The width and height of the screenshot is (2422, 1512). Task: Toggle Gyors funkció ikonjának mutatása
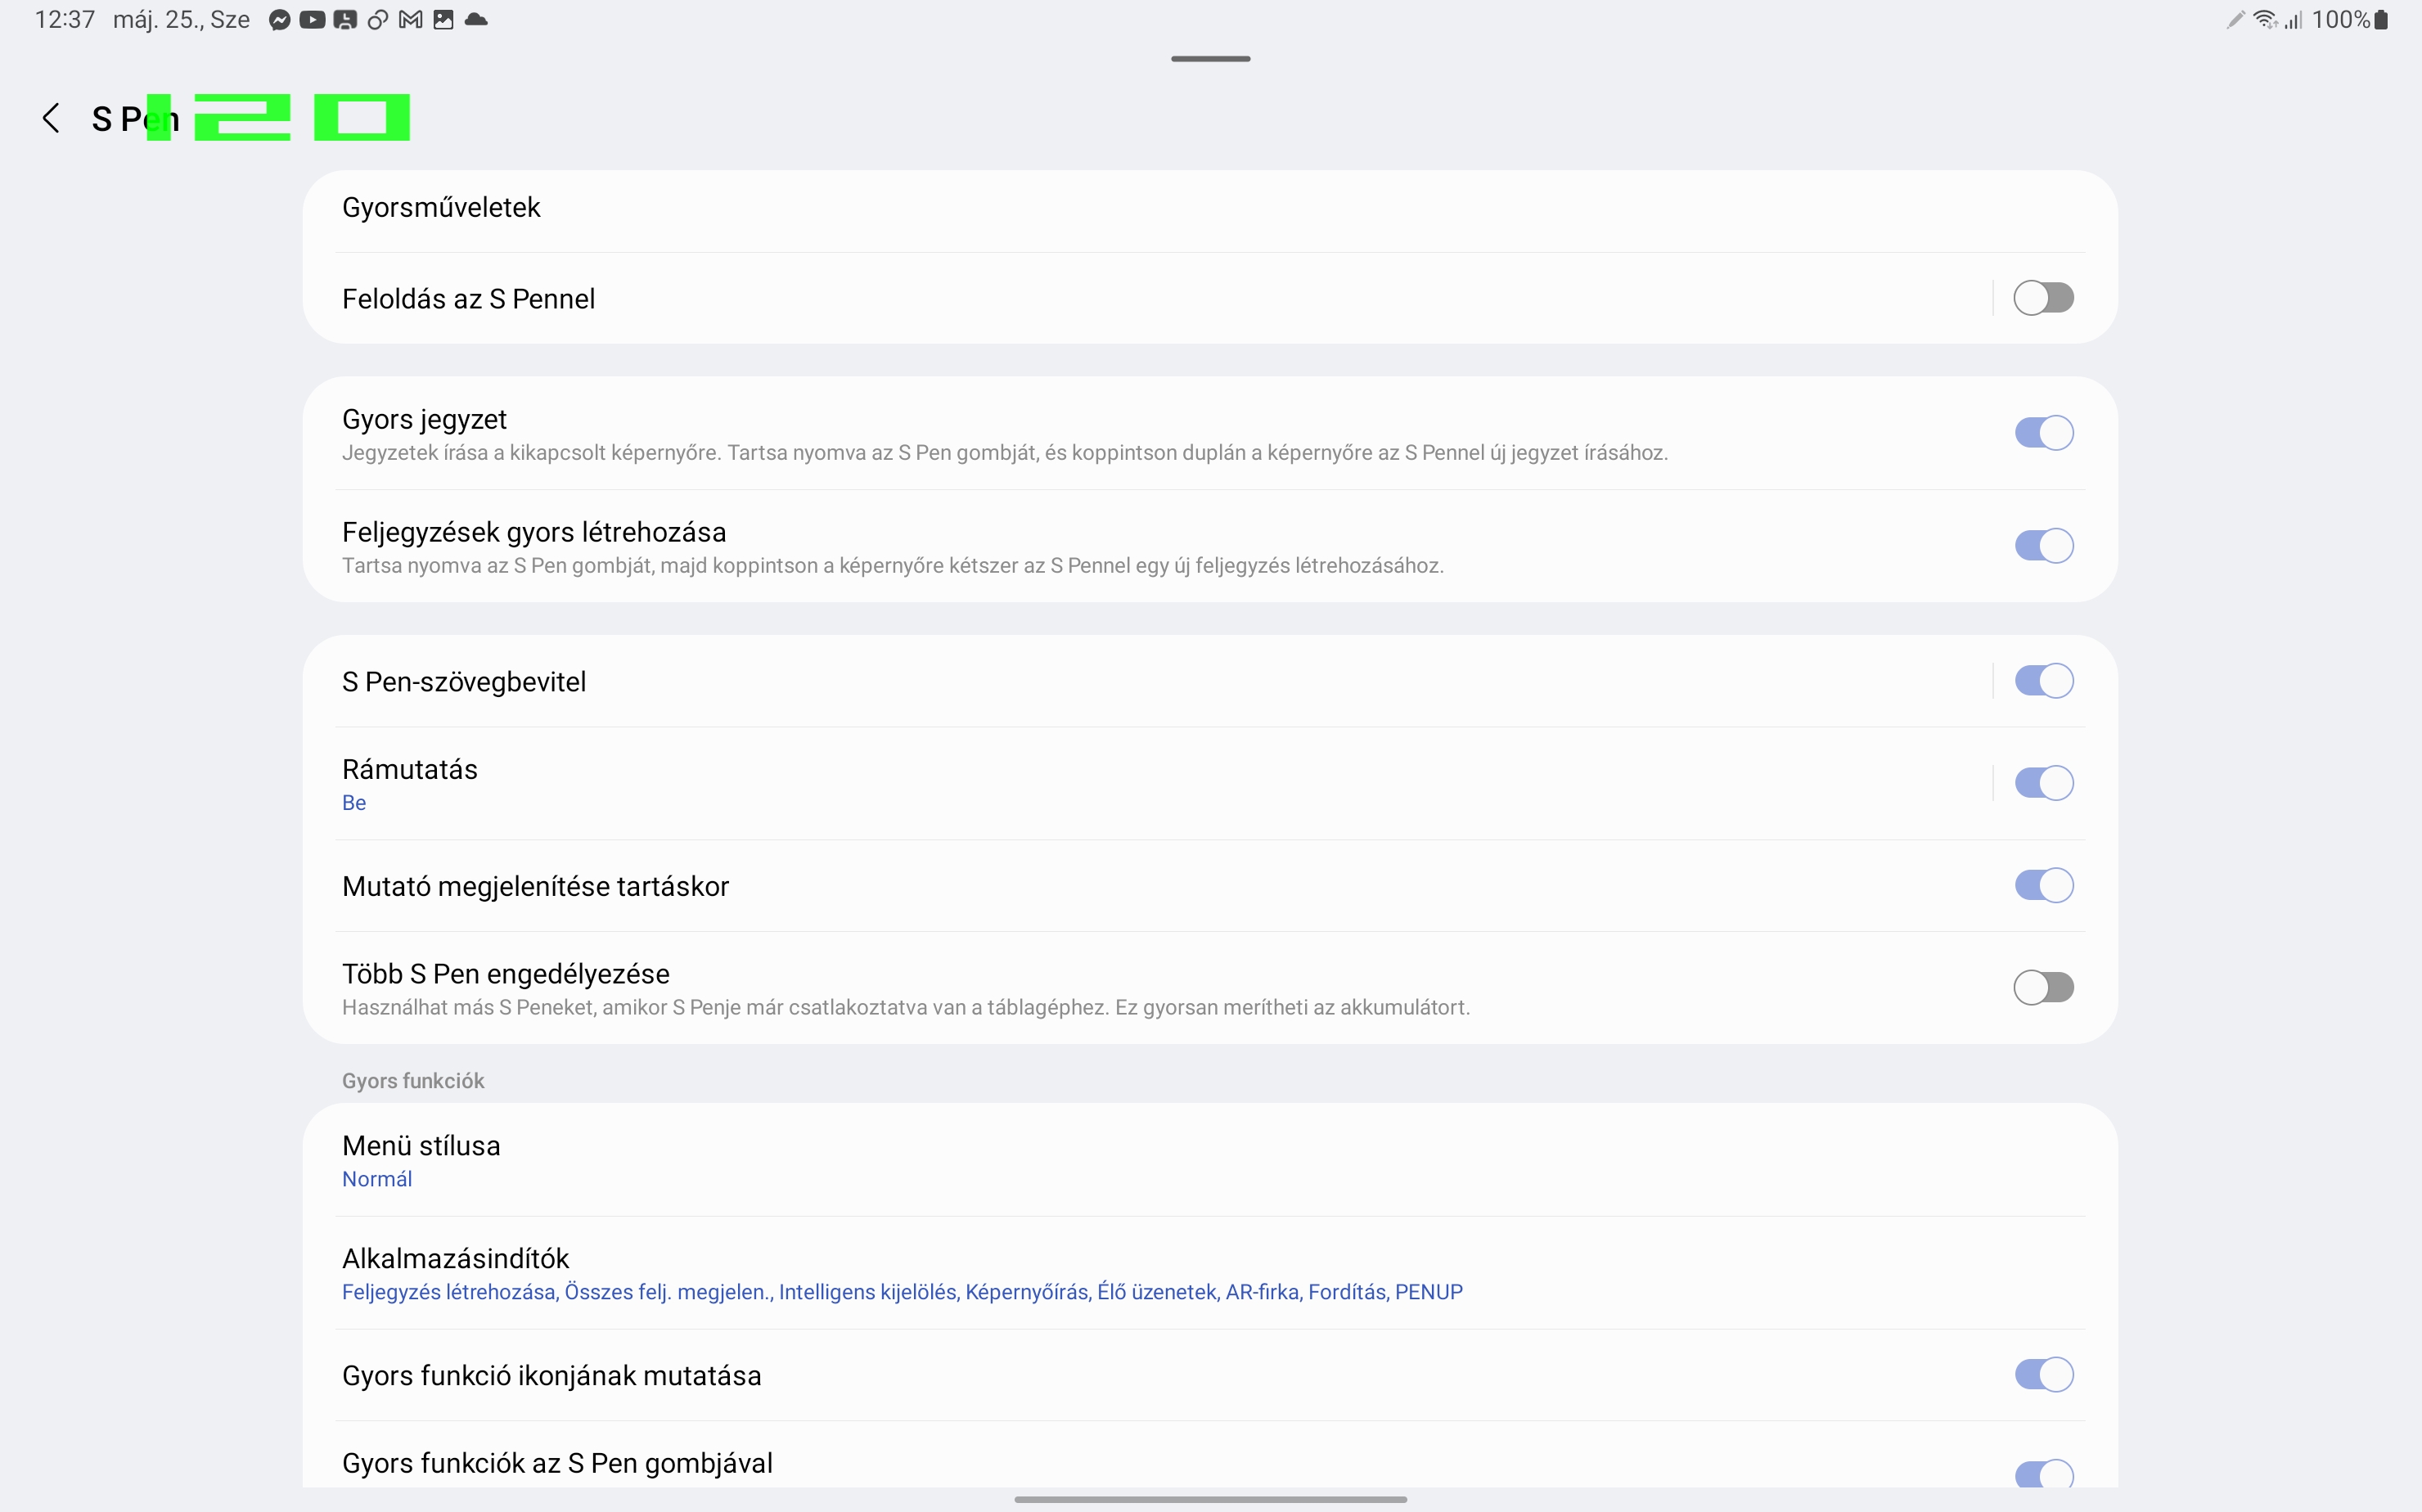[x=2043, y=1375]
